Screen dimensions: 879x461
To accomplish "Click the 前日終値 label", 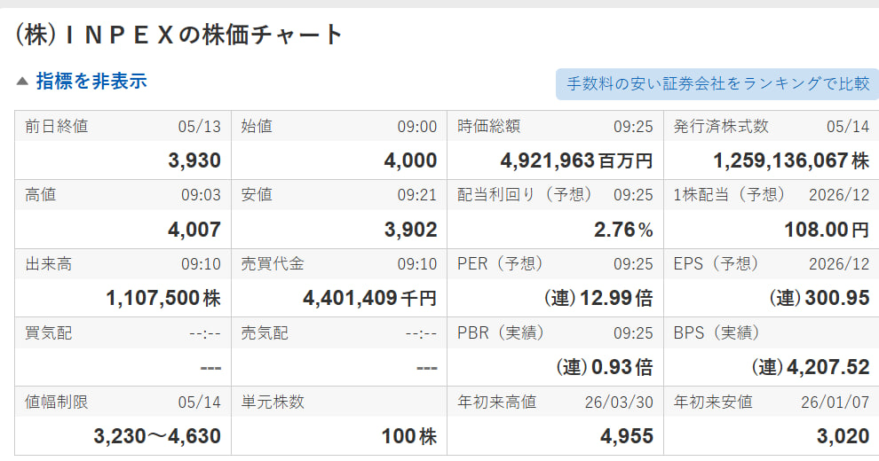I will (x=57, y=126).
